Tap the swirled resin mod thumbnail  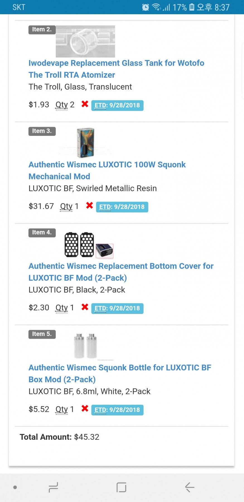(85, 143)
